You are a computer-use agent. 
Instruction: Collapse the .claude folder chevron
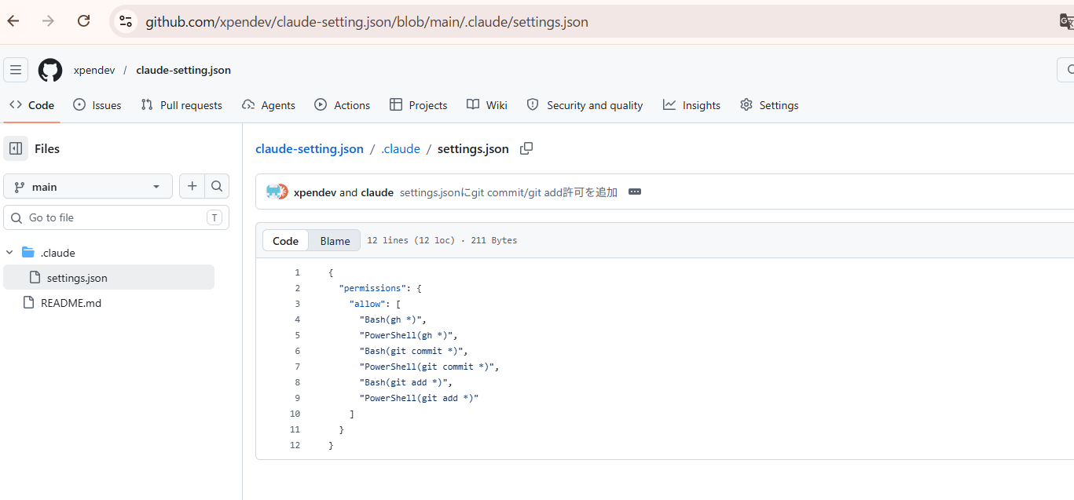coord(9,253)
